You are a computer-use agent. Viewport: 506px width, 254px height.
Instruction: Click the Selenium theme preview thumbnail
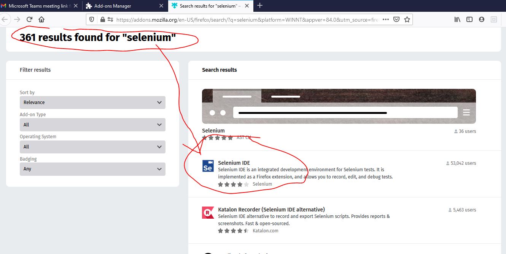click(339, 106)
